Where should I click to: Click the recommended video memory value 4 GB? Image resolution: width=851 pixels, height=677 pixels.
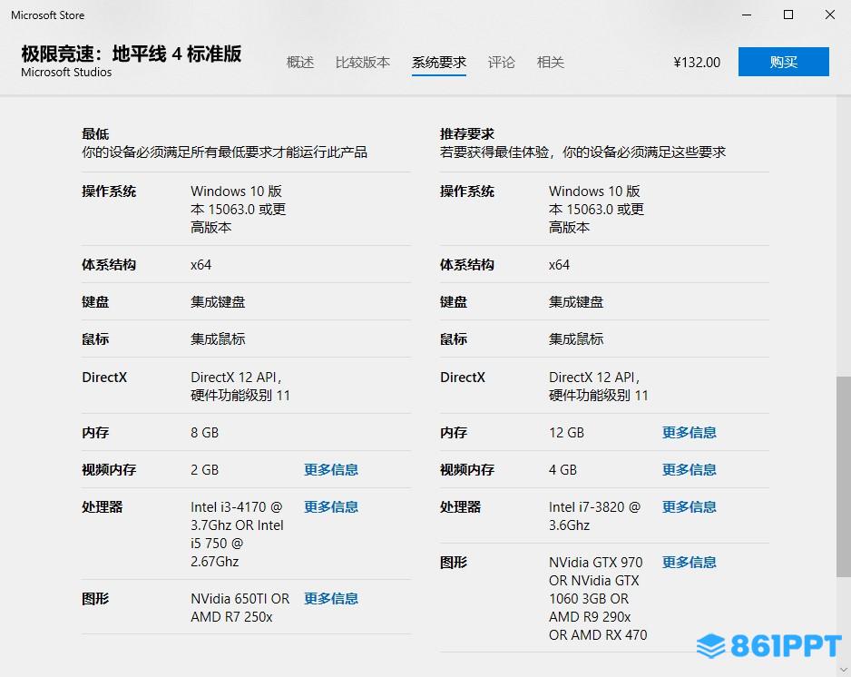tap(562, 469)
